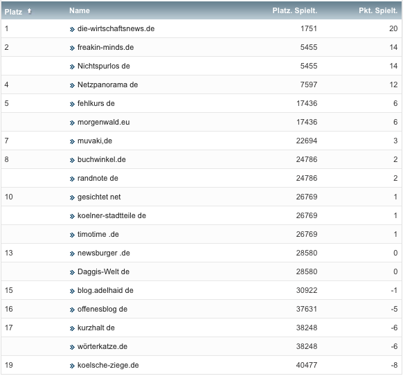Viewport: 403px width, 376px height.
Task: Click arrow icon beside offenesblog de
Action: coord(72,310)
